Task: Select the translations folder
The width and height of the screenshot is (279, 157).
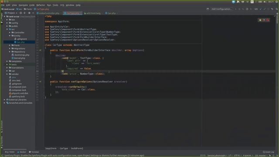Action: coord(16,68)
